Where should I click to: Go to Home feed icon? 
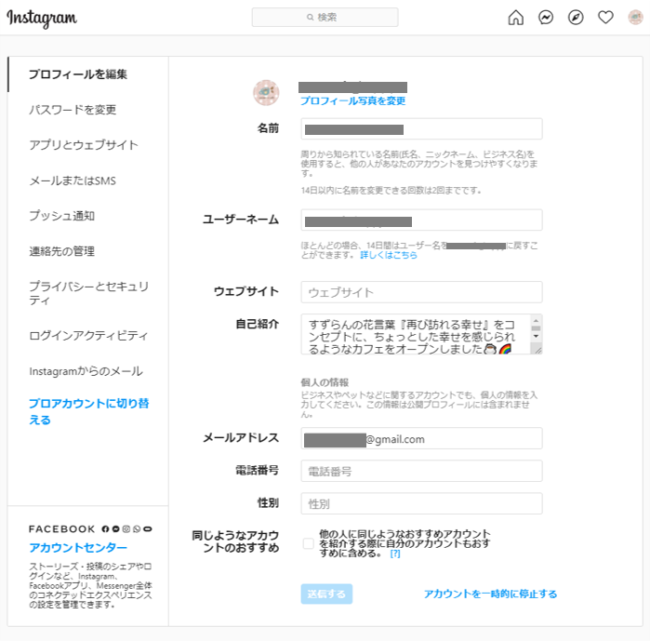516,18
